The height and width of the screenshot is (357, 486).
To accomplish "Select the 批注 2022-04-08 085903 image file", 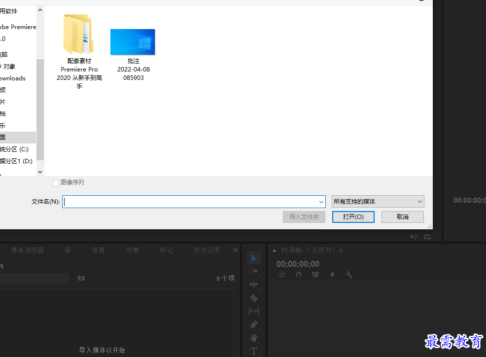I will tap(133, 55).
